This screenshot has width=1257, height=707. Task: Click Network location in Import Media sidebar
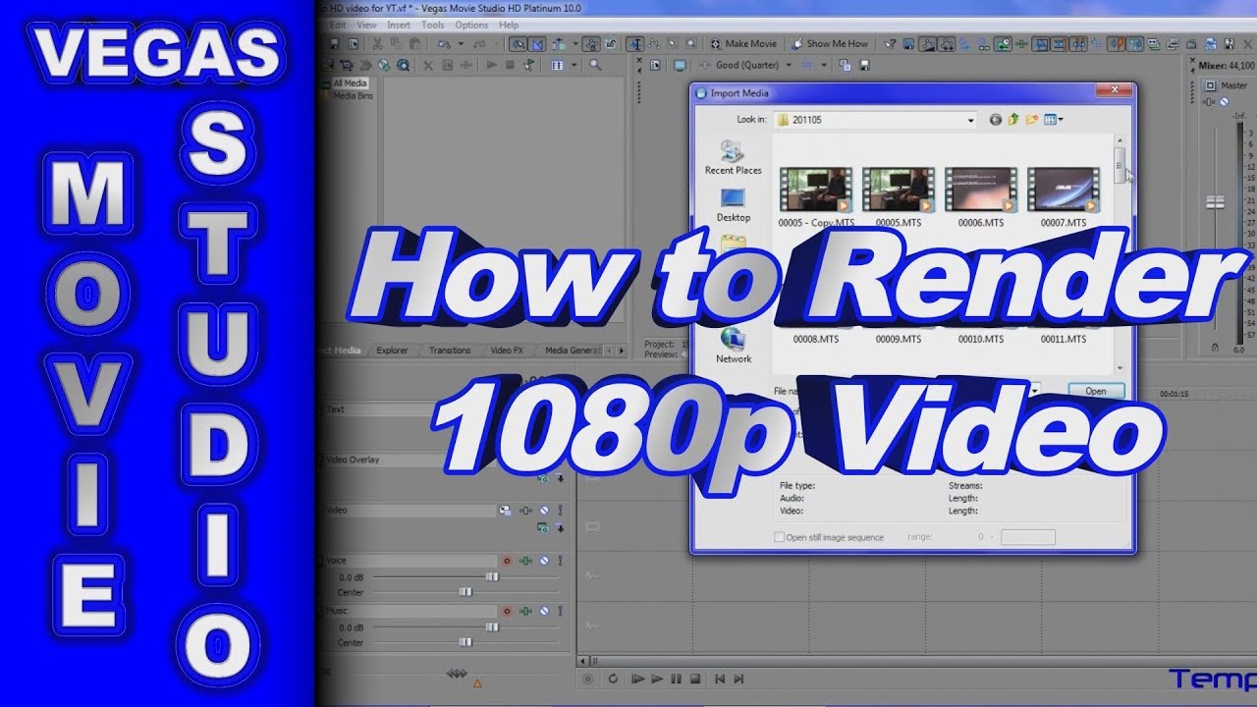tap(733, 347)
